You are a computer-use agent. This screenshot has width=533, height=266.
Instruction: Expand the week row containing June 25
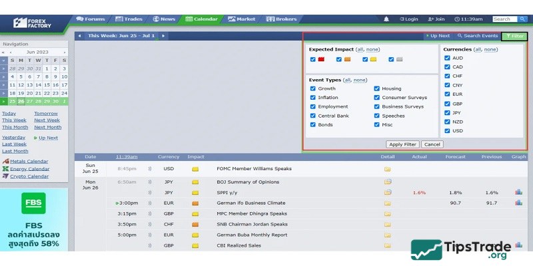tap(4, 102)
